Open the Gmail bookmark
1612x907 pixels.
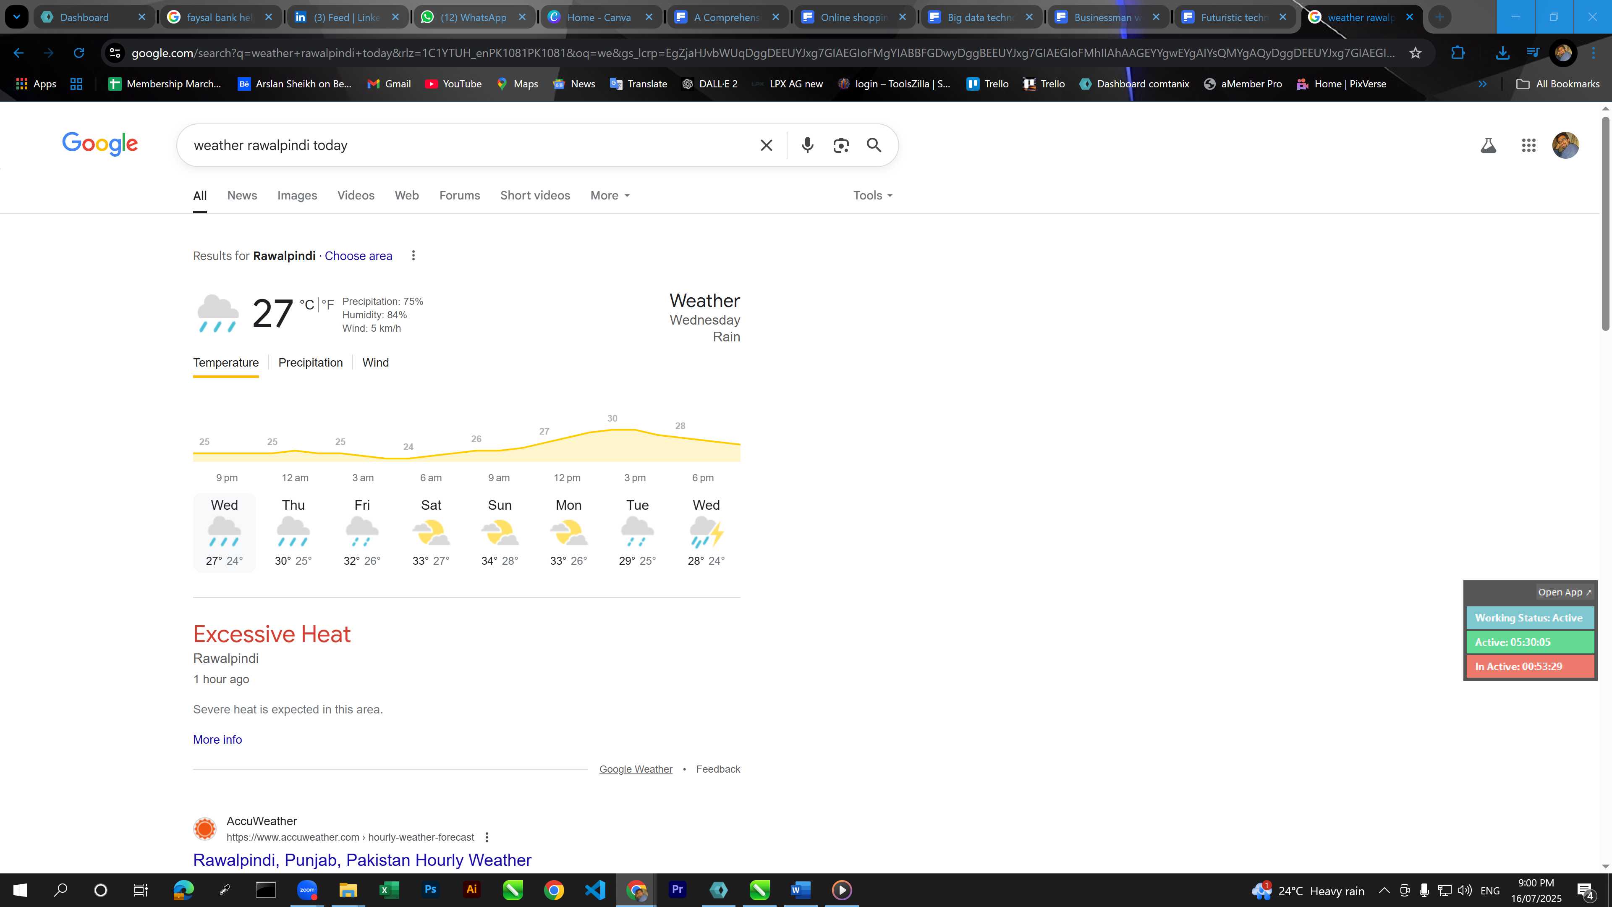pos(389,84)
